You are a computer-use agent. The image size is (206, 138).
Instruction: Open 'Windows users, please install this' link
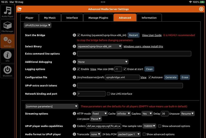coord(143,46)
